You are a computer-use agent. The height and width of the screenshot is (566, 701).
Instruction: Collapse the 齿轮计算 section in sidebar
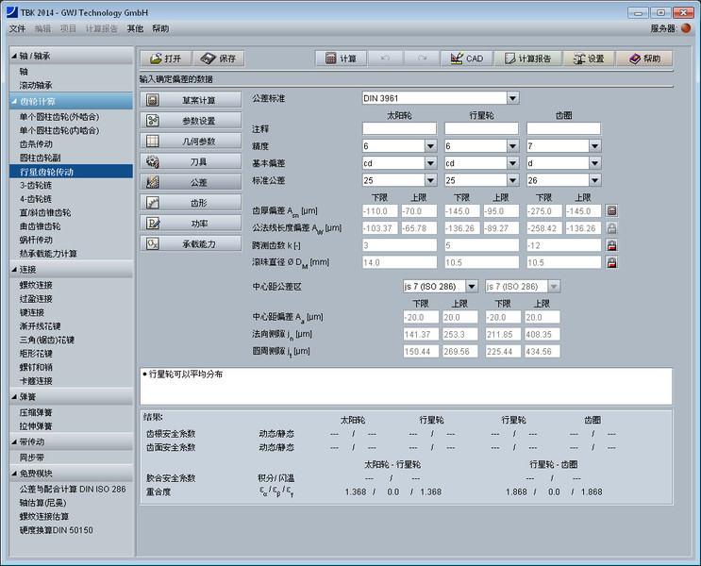(x=15, y=101)
